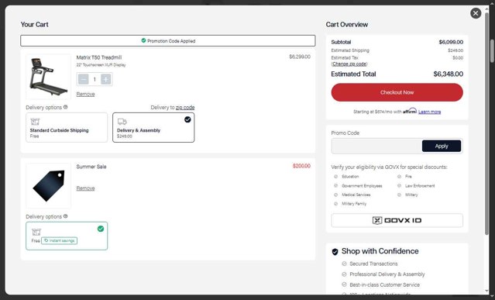Change delivery zip code link
This screenshot has height=300, width=495.
pos(185,108)
